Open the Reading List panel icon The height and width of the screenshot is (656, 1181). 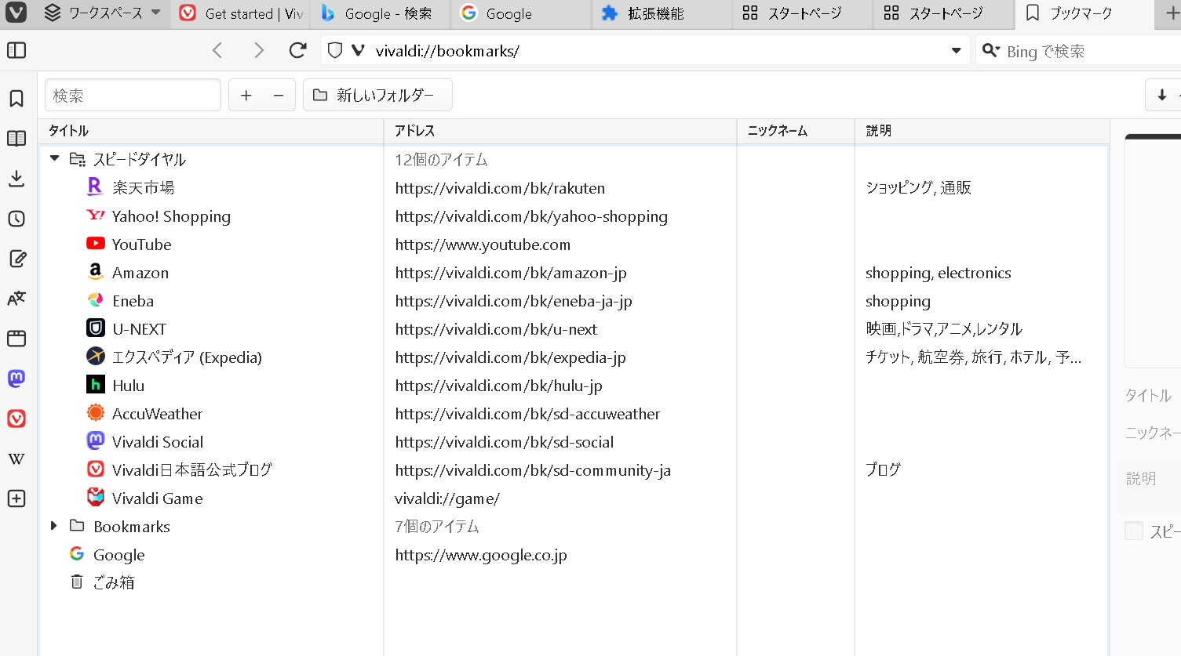pos(16,139)
